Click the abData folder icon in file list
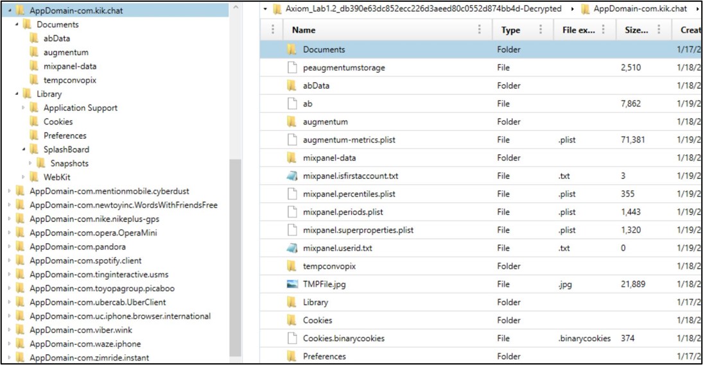 (x=292, y=85)
